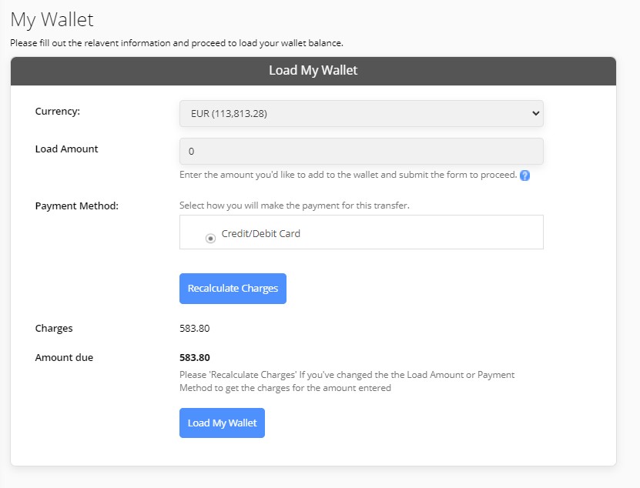This screenshot has width=640, height=488.
Task: Click the Amount due label
Action: pyautogui.click(x=64, y=357)
